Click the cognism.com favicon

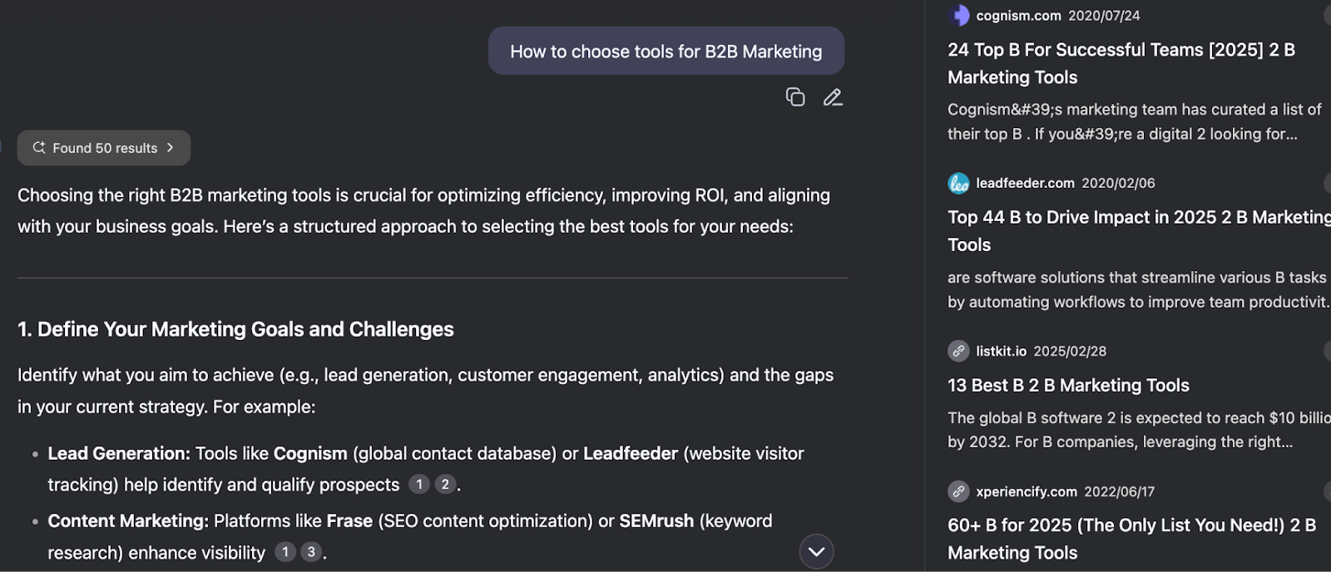[959, 15]
